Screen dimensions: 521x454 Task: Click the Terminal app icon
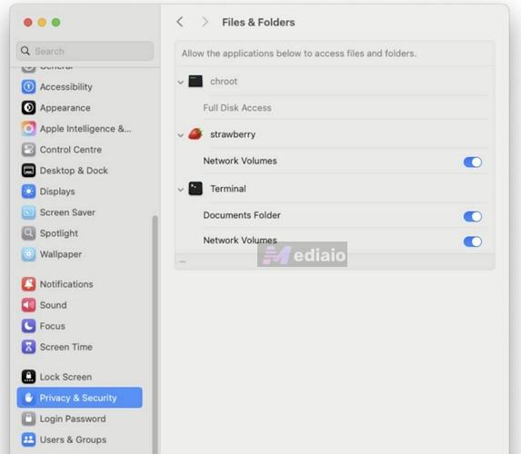[195, 188]
